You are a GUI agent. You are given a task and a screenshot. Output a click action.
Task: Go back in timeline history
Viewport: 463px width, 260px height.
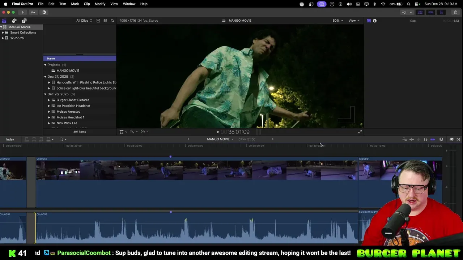[188, 139]
